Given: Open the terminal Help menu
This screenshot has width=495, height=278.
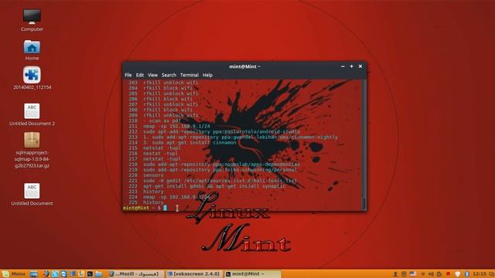Looking at the screenshot, I should [207, 75].
